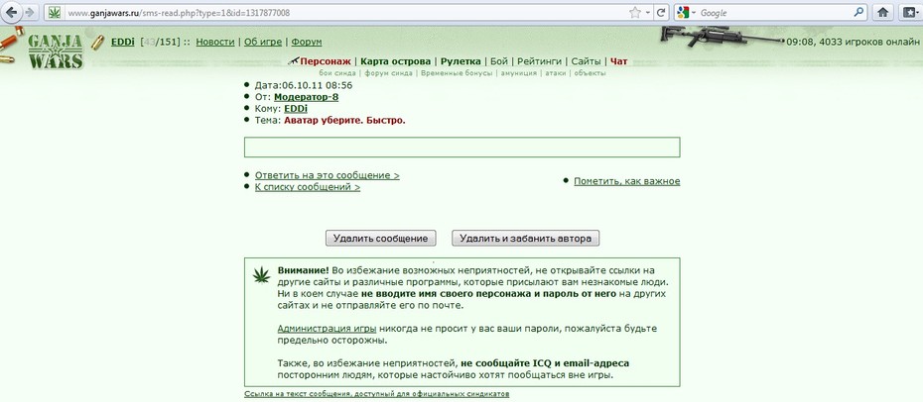
Task: Open the Форум link
Action: pyautogui.click(x=307, y=43)
